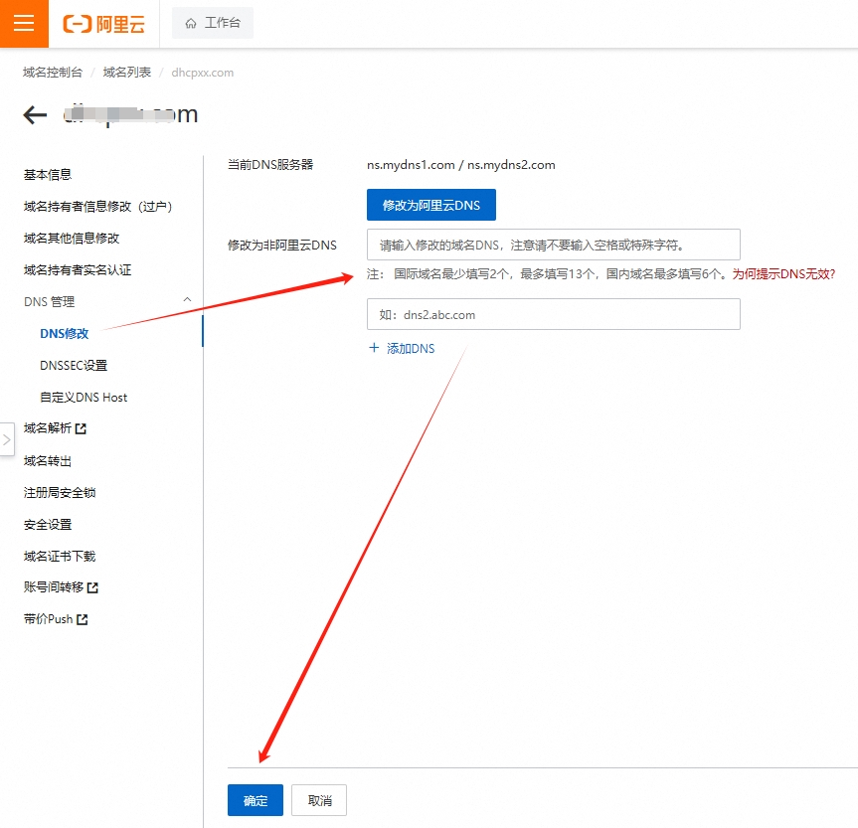
Task: Open the 工作台 home workbench button
Action: point(213,24)
